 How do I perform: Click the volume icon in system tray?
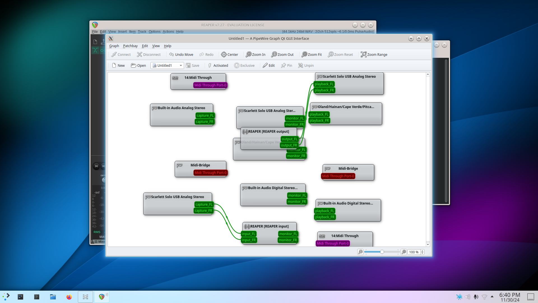[467, 297]
